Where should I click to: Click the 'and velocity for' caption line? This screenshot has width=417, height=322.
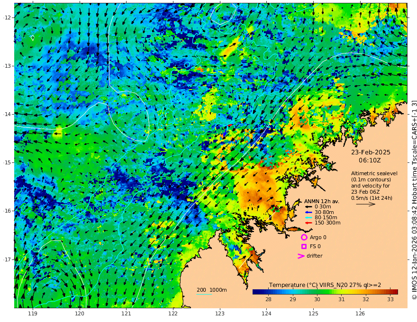click(370, 186)
